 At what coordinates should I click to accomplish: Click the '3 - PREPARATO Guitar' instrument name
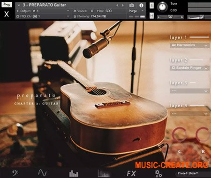[x=45, y=5]
